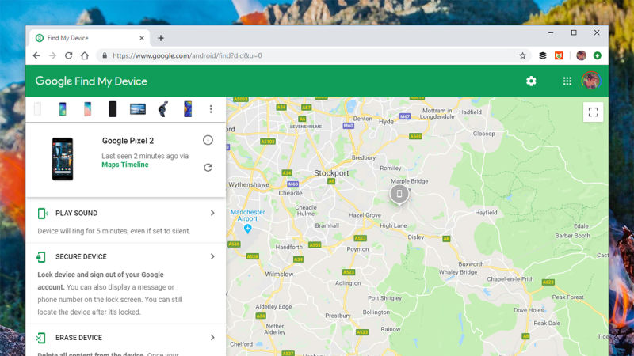Toggle fullscreen map view
Image resolution: width=634 pixels, height=356 pixels.
(x=593, y=112)
